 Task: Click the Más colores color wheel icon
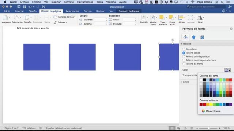pyautogui.click(x=203, y=111)
